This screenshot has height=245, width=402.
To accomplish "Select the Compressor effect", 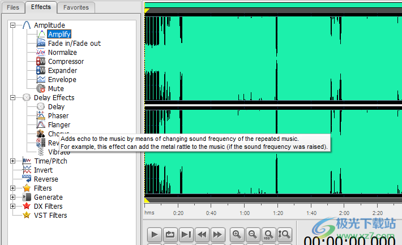I will coord(66,62).
